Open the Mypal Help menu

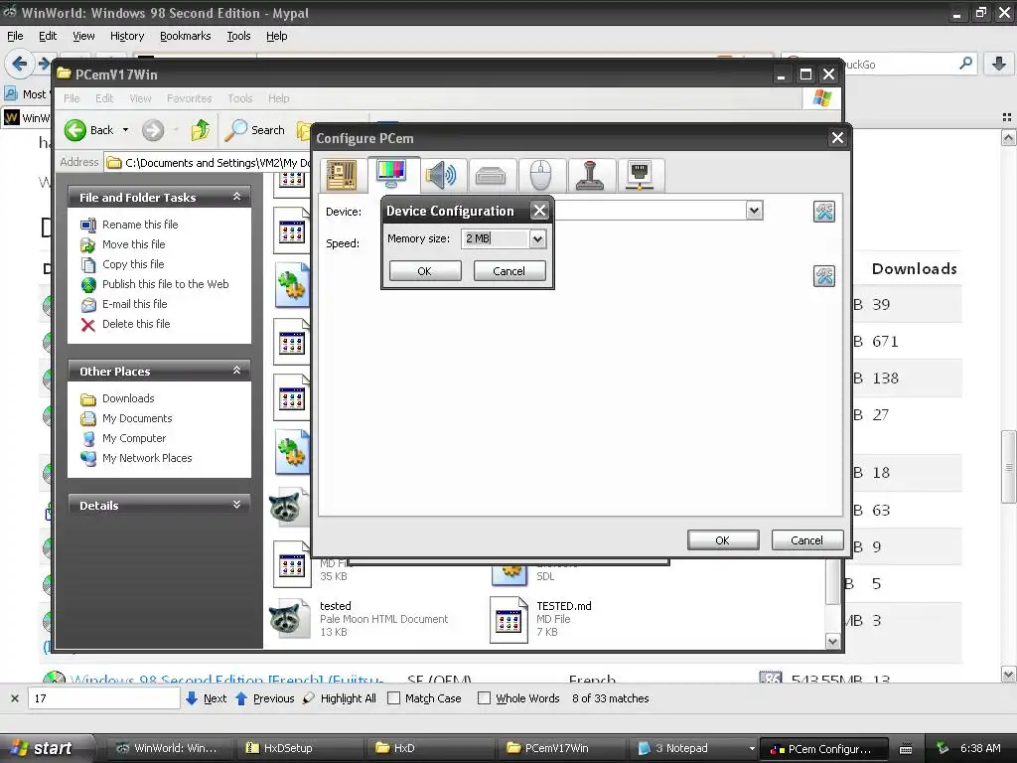[277, 37]
